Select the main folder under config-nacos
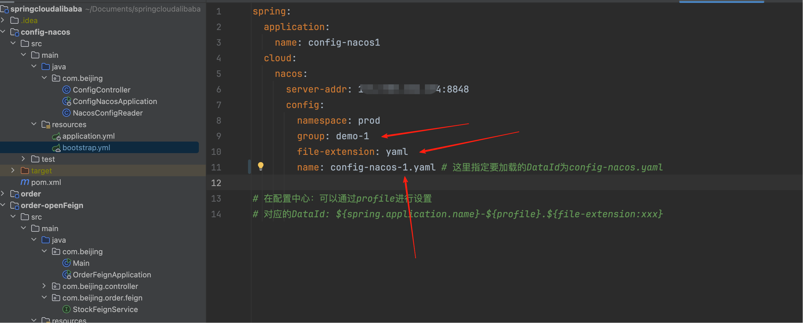 click(x=50, y=55)
